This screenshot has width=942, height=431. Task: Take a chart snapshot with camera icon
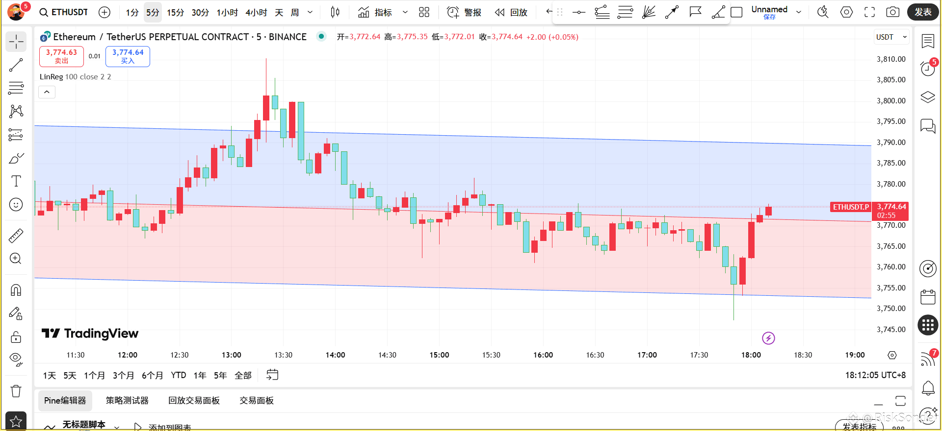pyautogui.click(x=893, y=12)
